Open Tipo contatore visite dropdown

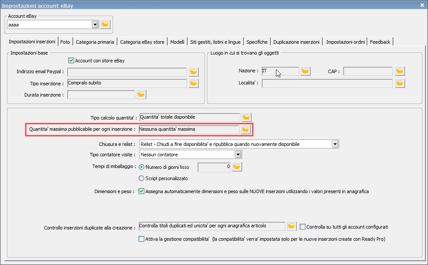238,155
